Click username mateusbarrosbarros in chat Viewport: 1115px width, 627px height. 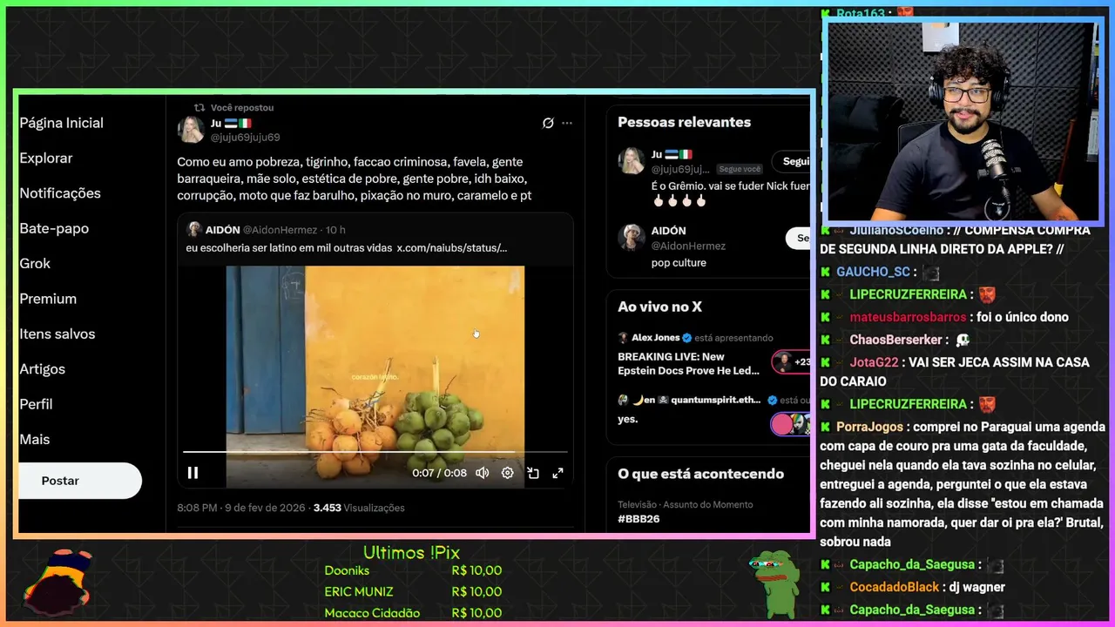tap(909, 317)
